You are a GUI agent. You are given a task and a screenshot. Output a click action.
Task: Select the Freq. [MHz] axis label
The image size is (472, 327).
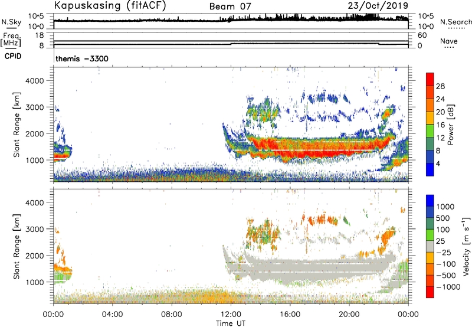[x=11, y=40]
